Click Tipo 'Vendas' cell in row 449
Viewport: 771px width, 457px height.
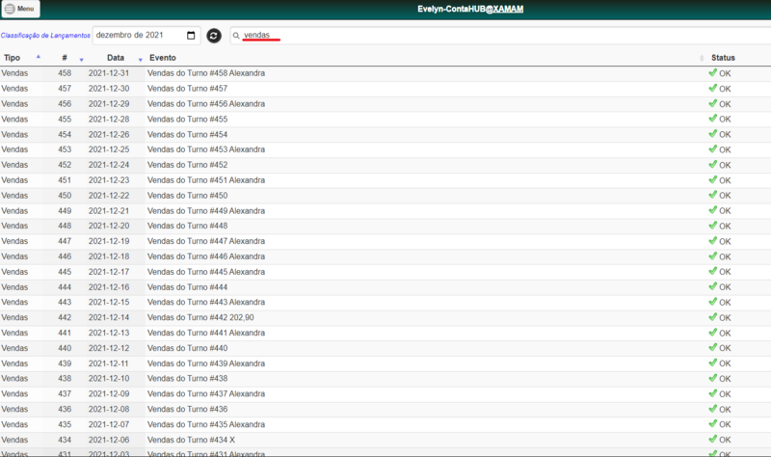(14, 210)
